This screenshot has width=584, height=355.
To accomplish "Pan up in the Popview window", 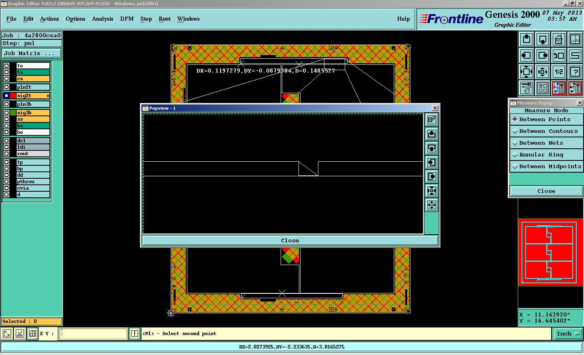I will pos(432,134).
